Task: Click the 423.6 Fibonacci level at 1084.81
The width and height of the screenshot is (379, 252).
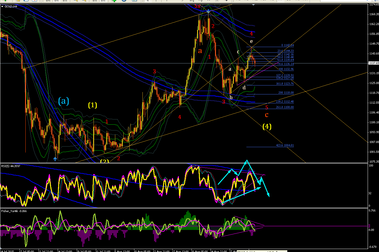Action: [285, 145]
